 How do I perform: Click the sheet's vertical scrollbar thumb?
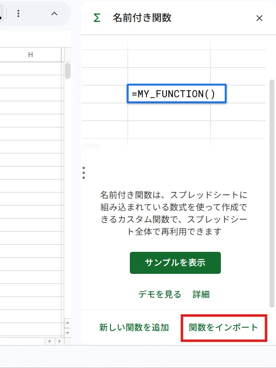[68, 71]
